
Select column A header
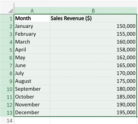click(x=32, y=11)
